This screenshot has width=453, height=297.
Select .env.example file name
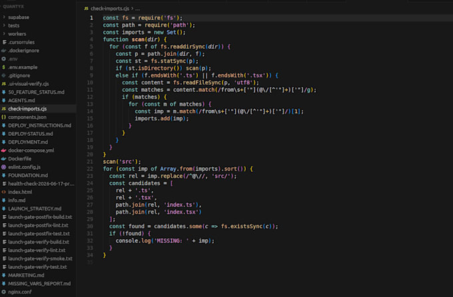pos(23,67)
